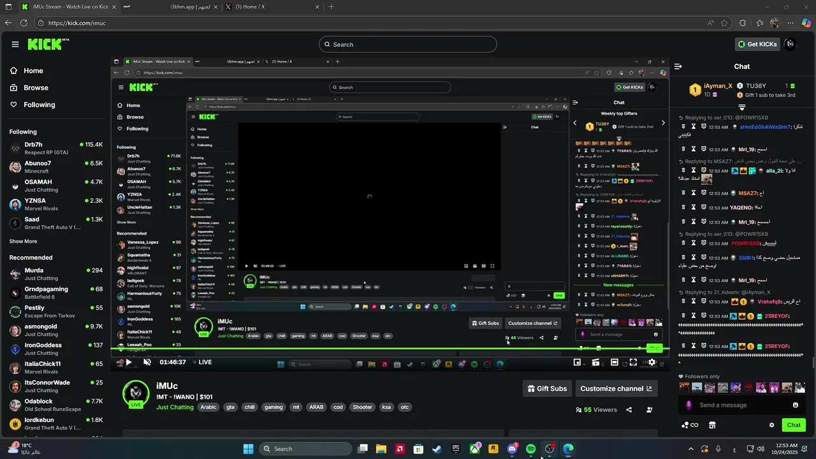Open a new browser tab
The width and height of the screenshot is (816, 459).
[331, 7]
